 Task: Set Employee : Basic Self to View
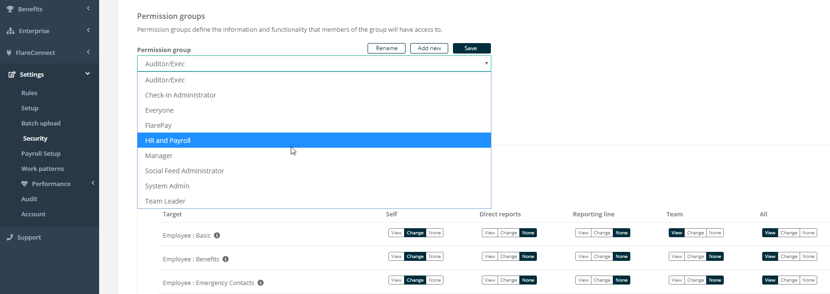click(397, 233)
